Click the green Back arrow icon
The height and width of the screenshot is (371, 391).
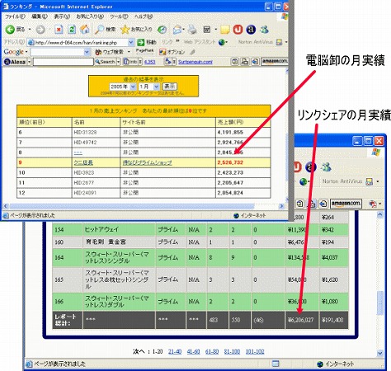point(10,29)
